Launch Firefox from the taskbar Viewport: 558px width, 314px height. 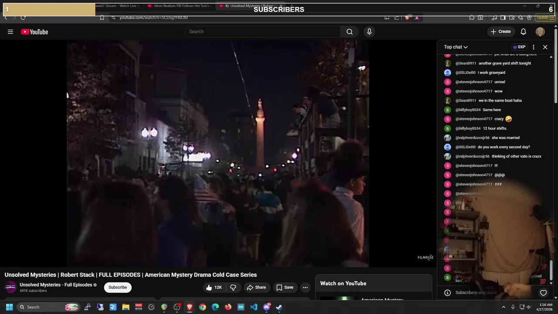[x=228, y=307]
